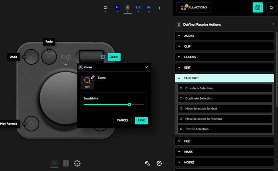
Task: Open the all-apps grid profile icon
Action: pos(106,7)
